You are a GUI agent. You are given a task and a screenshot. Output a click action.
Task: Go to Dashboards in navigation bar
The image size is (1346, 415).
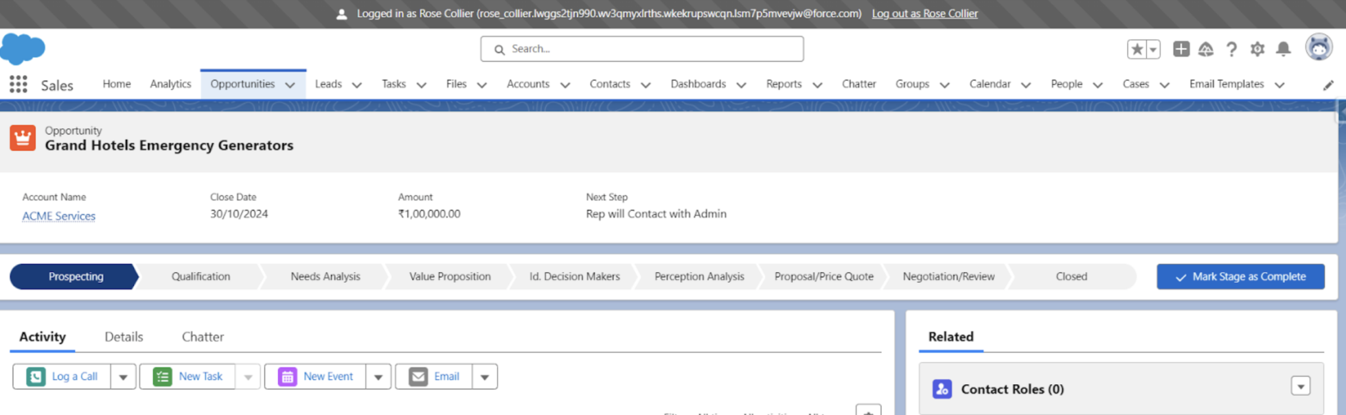[x=698, y=84]
